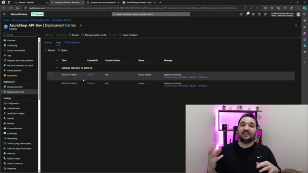Open the Edge sidebar search icon

point(305,14)
